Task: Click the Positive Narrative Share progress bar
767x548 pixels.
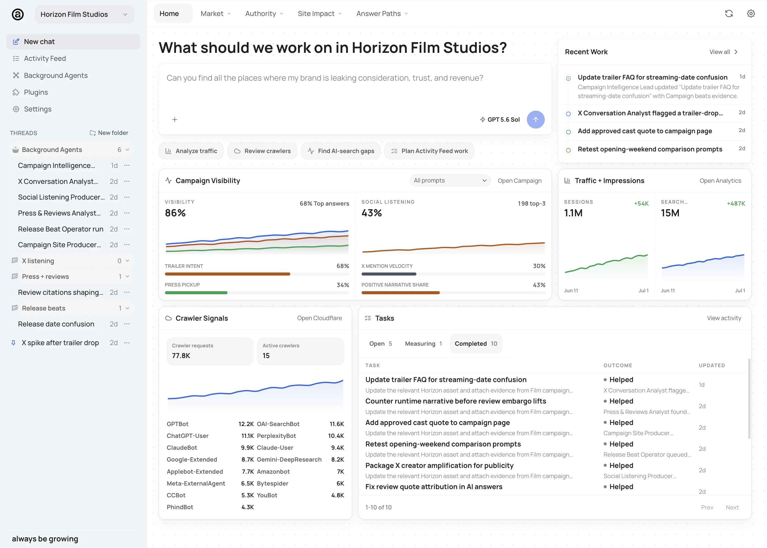Action: (x=453, y=293)
